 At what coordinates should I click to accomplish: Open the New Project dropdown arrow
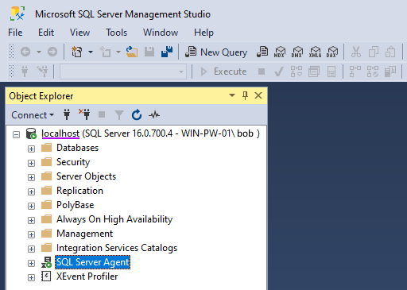[x=91, y=52]
